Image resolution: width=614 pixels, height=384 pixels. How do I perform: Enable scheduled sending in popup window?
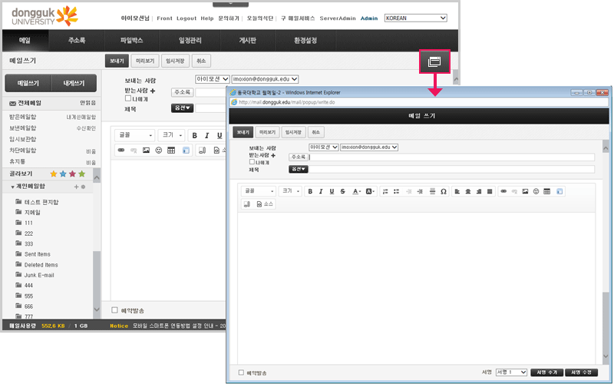click(x=241, y=372)
